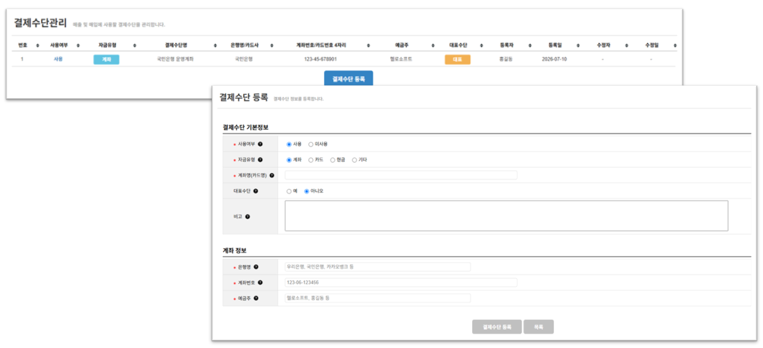Open help icon next to 대표수단 label in form
Image resolution: width=763 pixels, height=348 pixels.
[255, 191]
